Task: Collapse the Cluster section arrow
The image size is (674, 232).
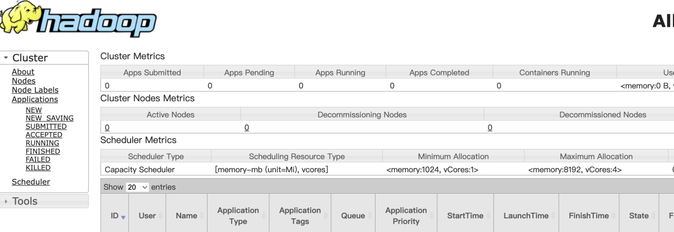Action: 6,58
